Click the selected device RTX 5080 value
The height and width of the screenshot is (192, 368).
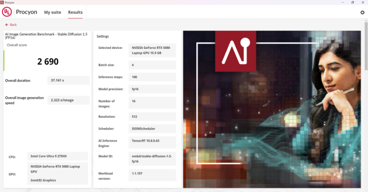pyautogui.click(x=152, y=50)
